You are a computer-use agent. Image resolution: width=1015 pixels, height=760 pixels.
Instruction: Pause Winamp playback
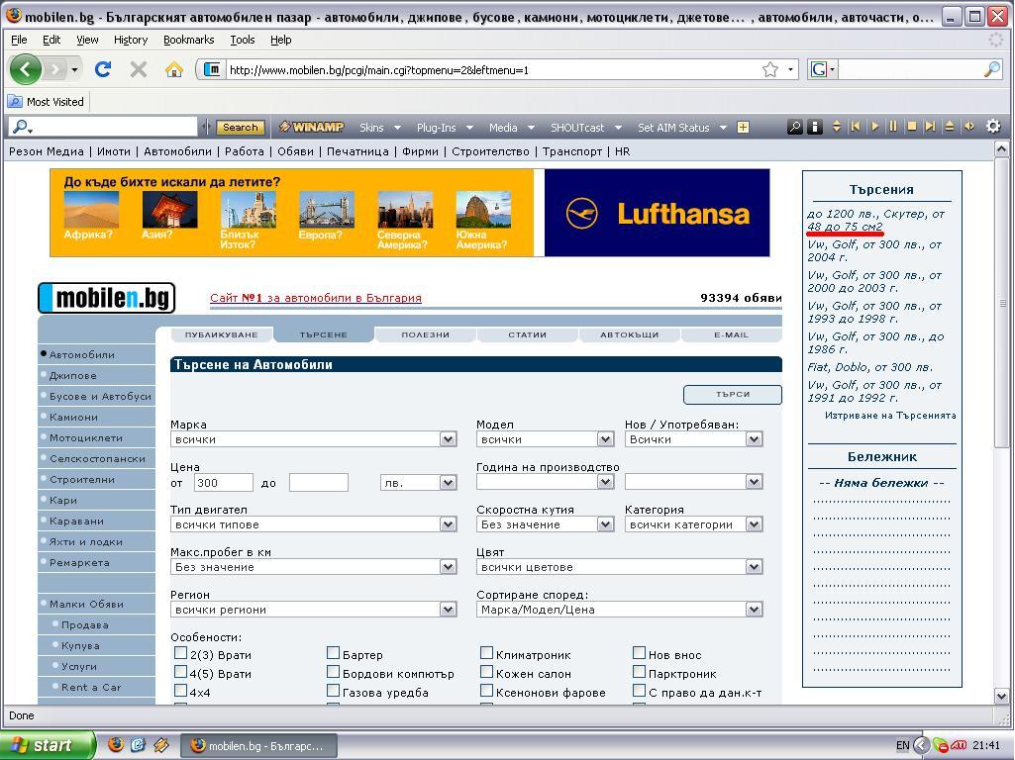point(893,127)
